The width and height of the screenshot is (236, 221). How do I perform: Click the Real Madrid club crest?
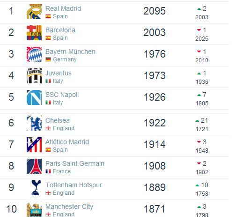pos(34,11)
